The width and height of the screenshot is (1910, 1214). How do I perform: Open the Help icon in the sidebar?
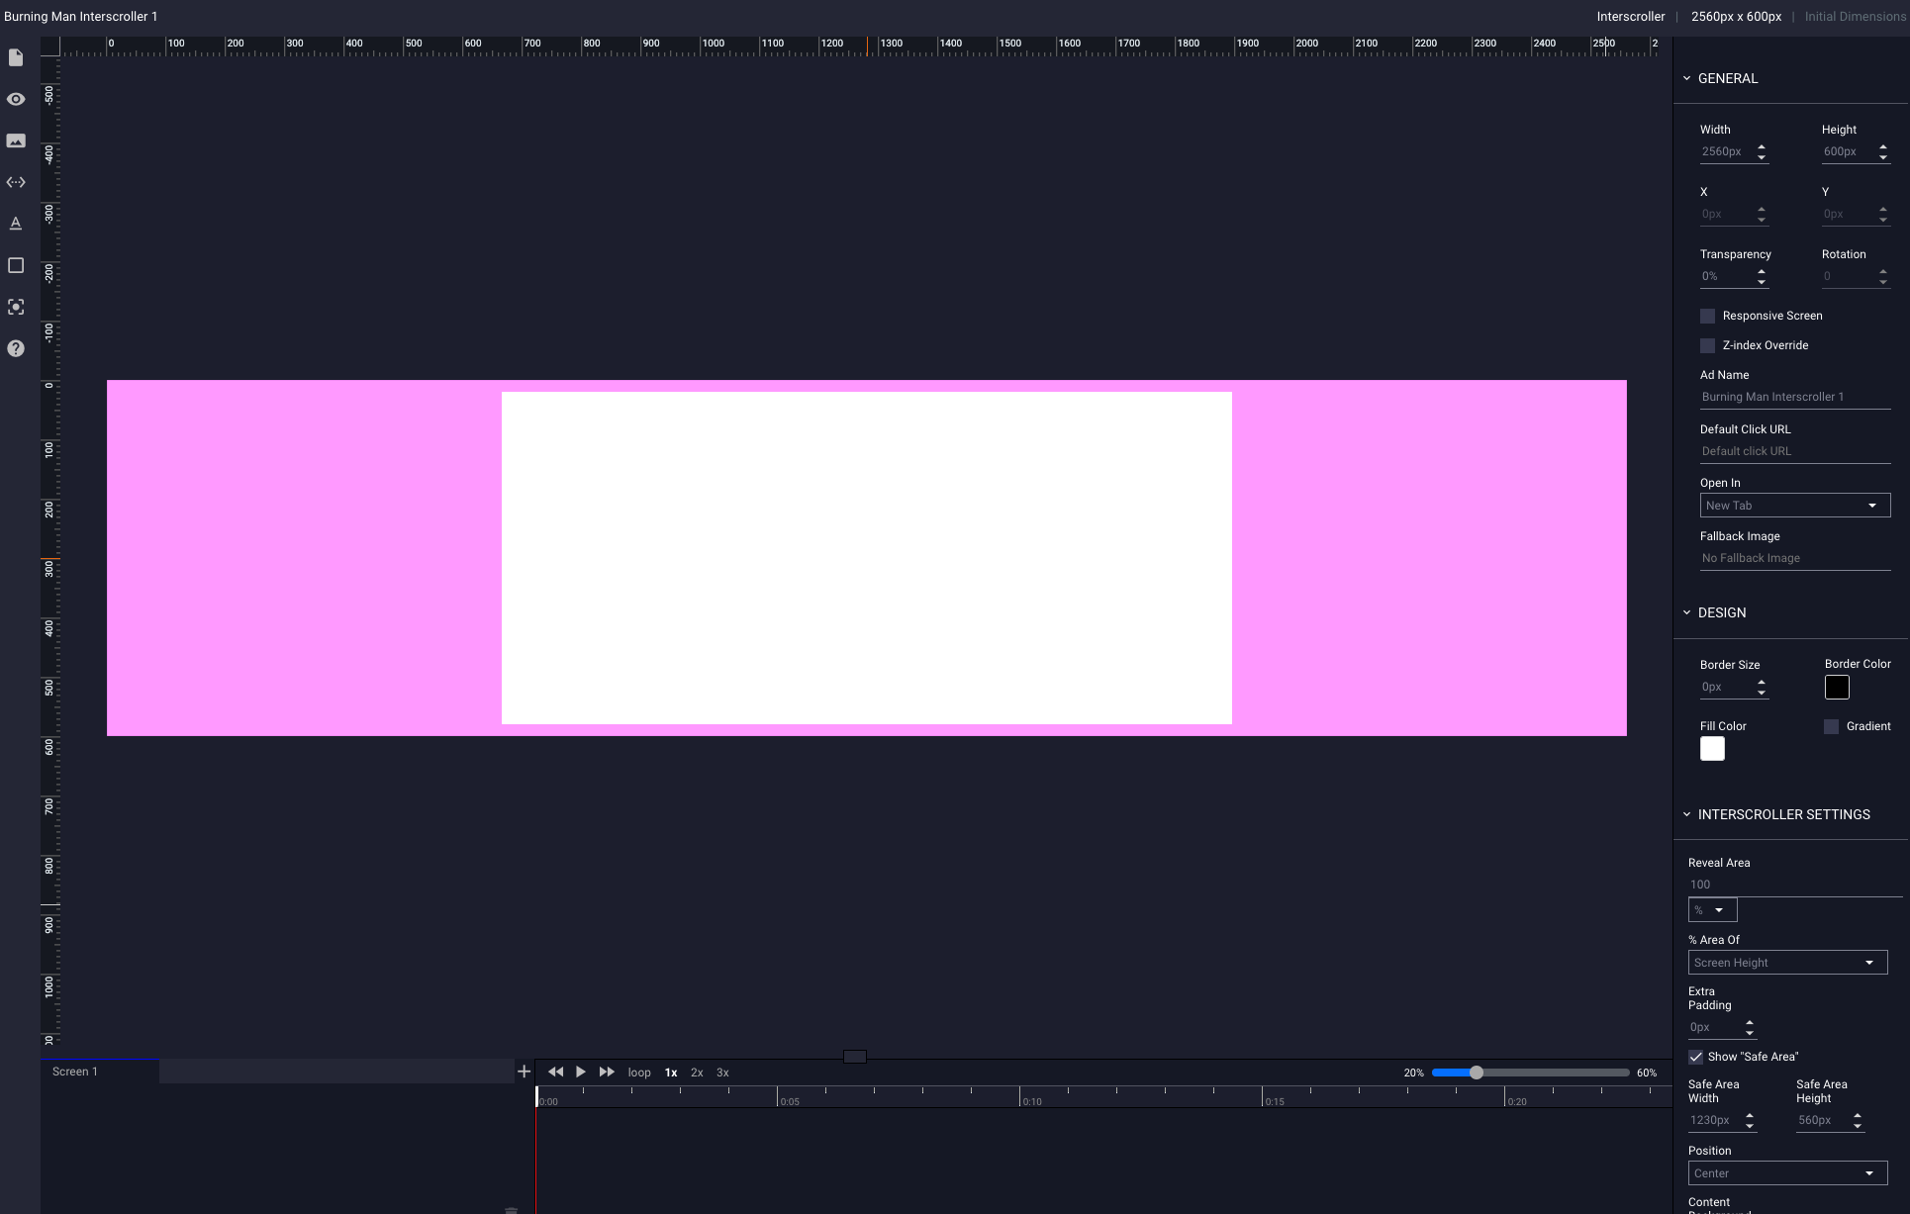(16, 348)
